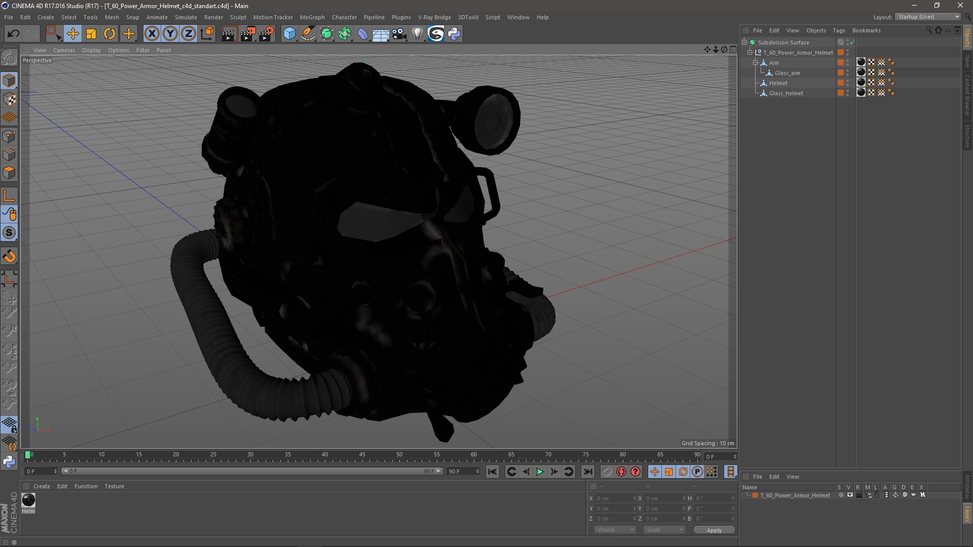Click the Python script icon in toolbar
Viewport: 973px width, 547px height.
click(x=454, y=34)
